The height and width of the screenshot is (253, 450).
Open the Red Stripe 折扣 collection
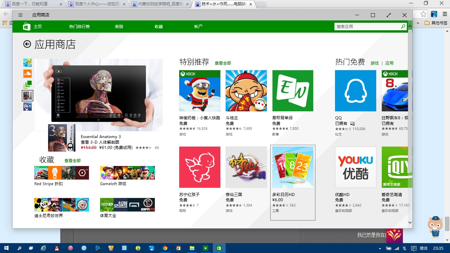(62, 176)
